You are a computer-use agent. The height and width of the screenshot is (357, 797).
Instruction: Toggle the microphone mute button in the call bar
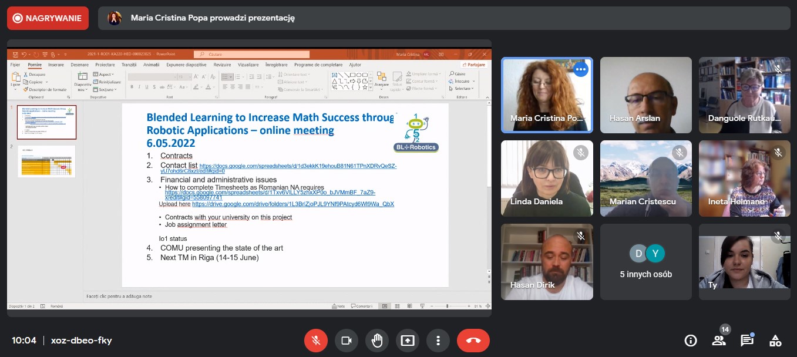[x=316, y=341]
